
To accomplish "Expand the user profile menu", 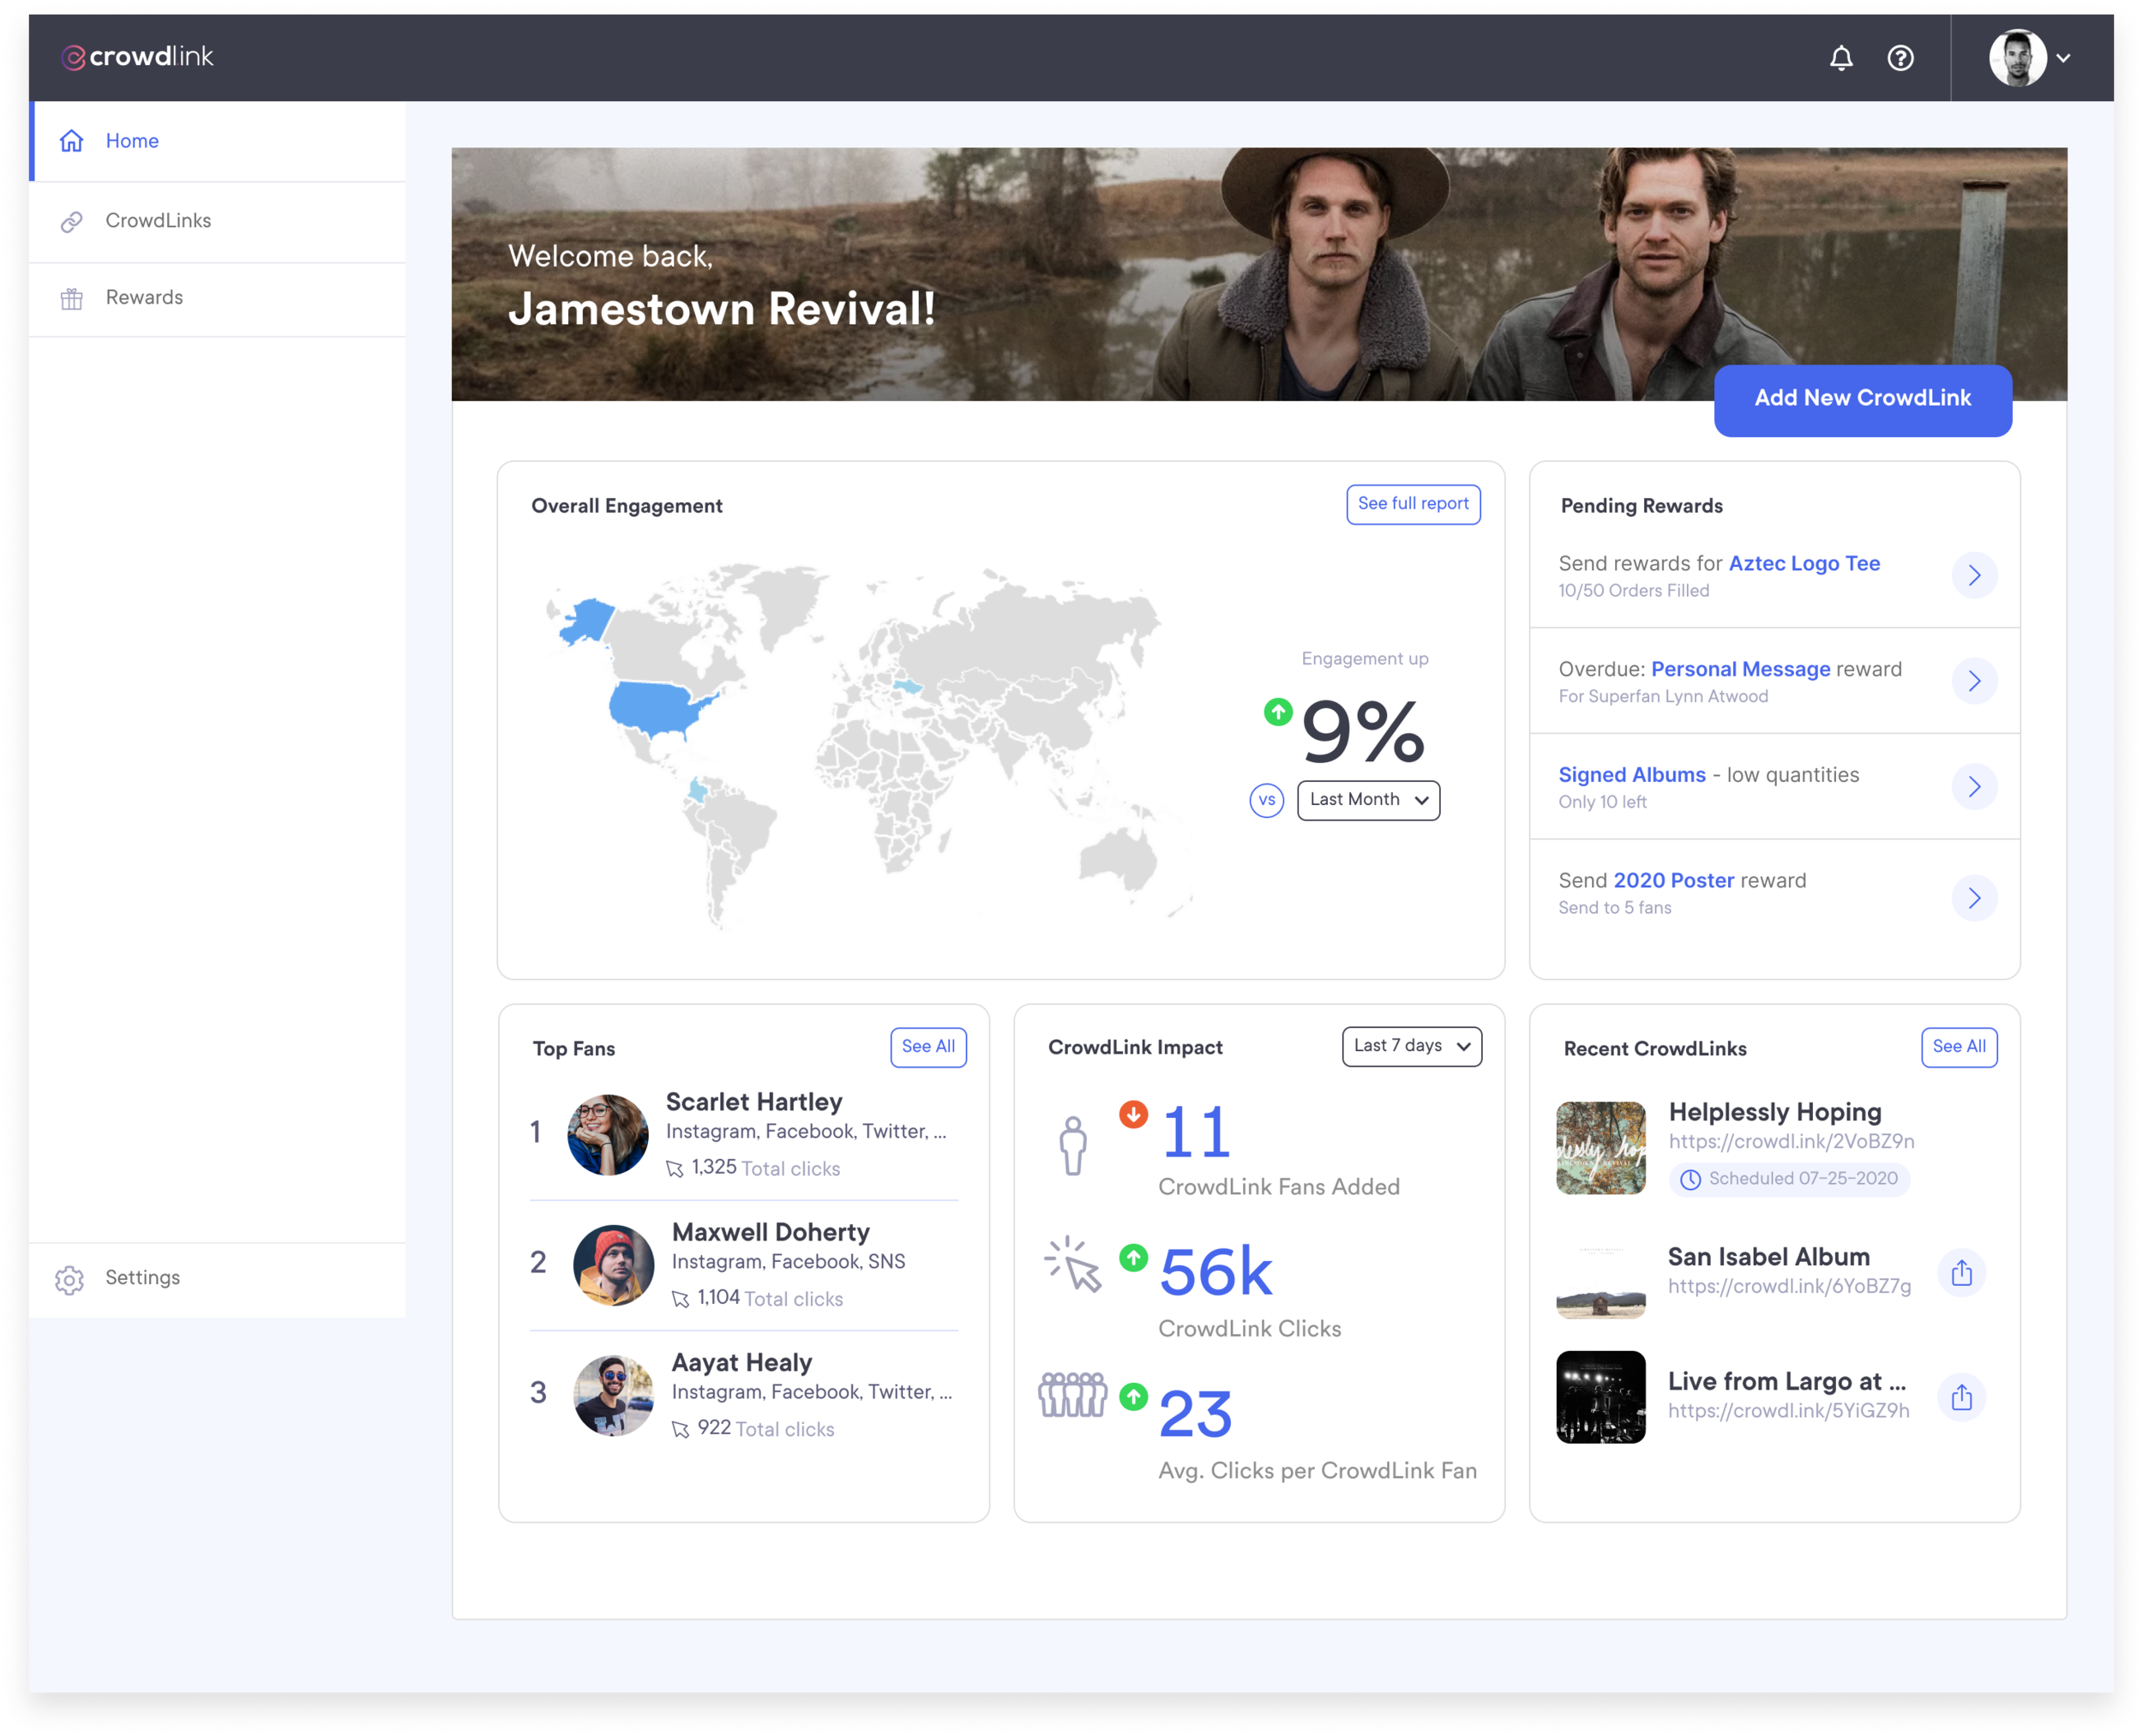I will [x=2030, y=58].
